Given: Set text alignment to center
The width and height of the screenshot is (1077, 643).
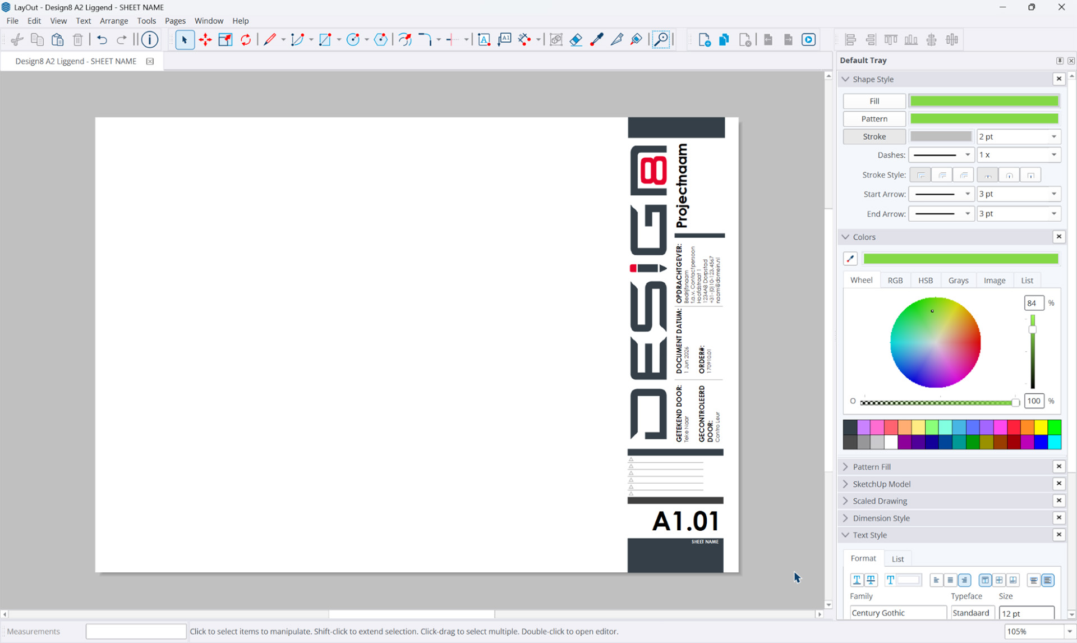Looking at the screenshot, I should pyautogui.click(x=950, y=580).
